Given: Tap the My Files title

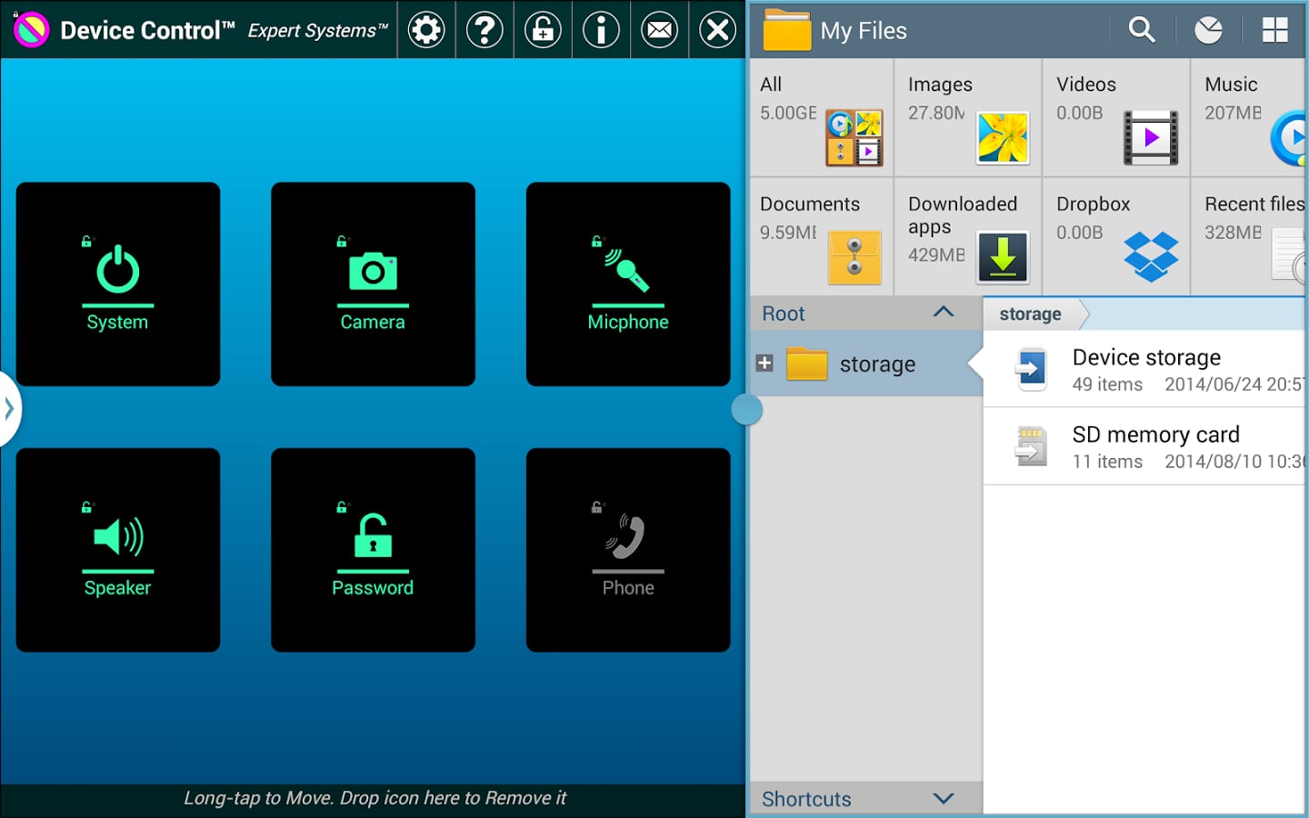Looking at the screenshot, I should pos(864,30).
